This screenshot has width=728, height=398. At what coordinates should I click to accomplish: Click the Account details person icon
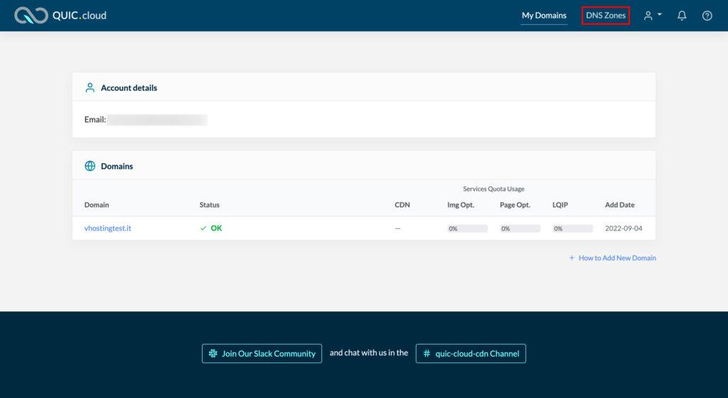point(90,87)
